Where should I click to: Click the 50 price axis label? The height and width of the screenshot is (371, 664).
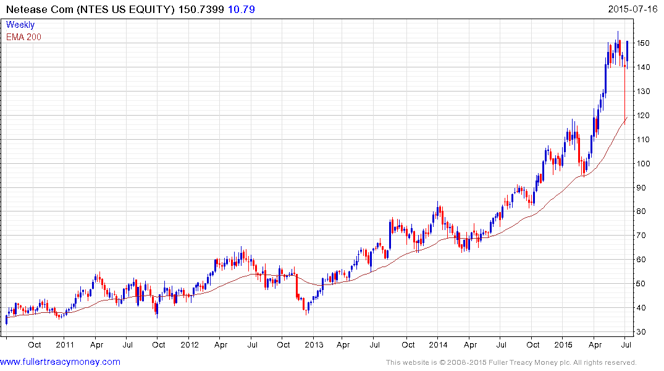[x=641, y=284]
